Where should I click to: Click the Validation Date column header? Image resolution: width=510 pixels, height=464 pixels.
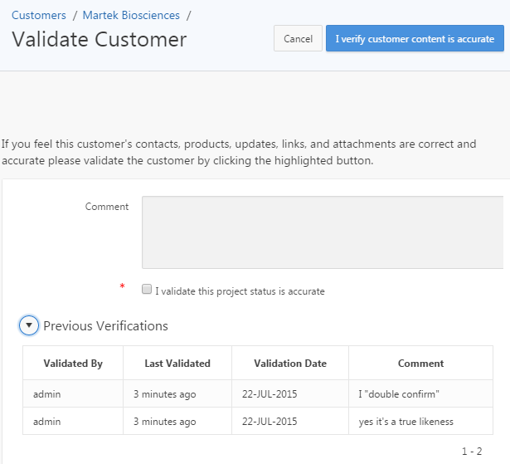(x=290, y=364)
